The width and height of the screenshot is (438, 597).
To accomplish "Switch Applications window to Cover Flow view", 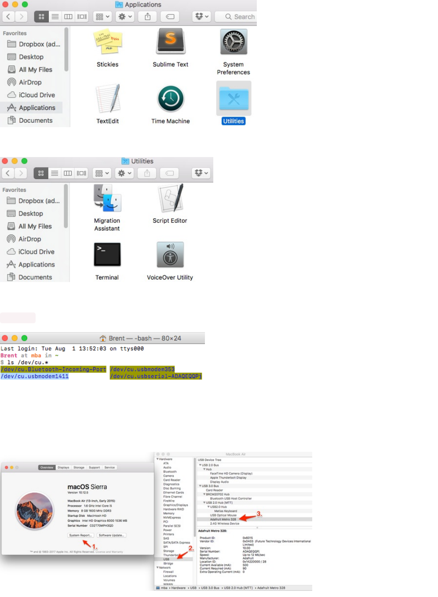I will (82, 17).
